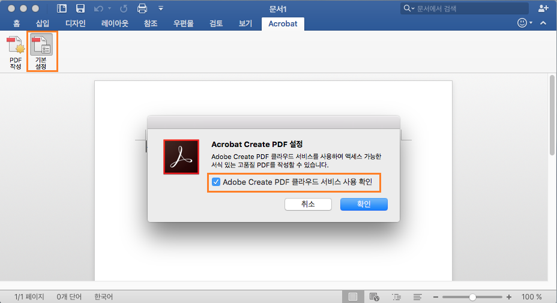
Task: Select the 우편물 tab
Action: [183, 24]
